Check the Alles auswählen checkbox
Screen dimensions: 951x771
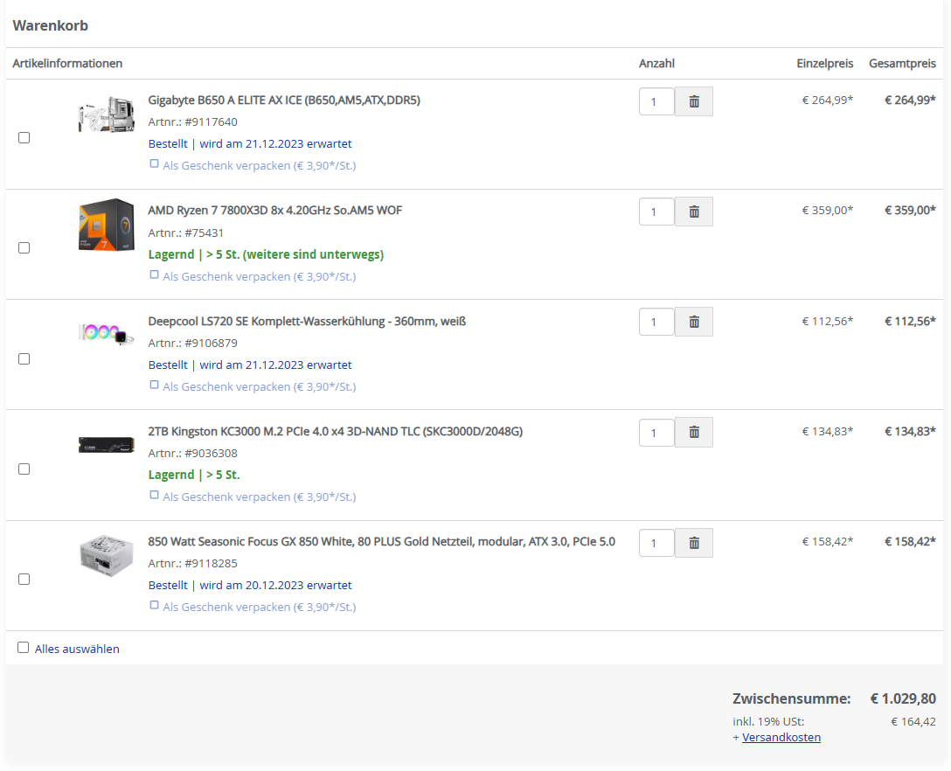click(x=23, y=648)
